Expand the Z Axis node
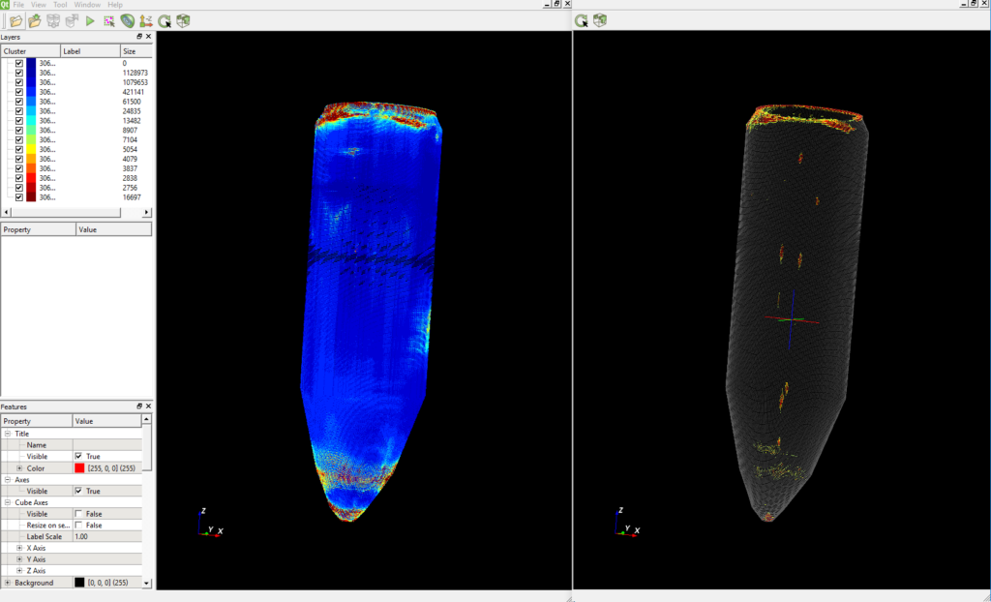The image size is (991, 602). coord(19,571)
